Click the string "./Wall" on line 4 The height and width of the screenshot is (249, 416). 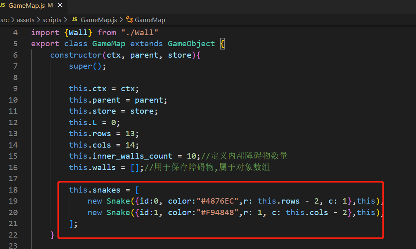point(139,33)
